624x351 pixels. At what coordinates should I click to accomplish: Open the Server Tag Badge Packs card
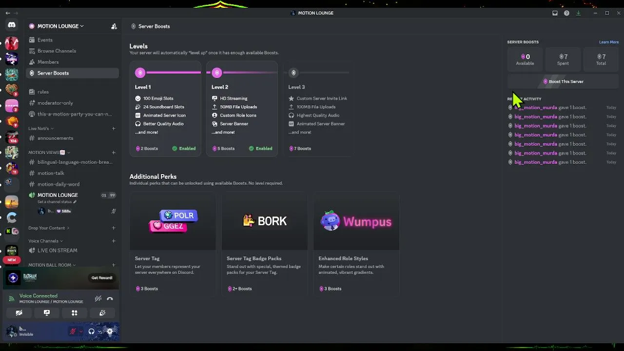pos(264,244)
